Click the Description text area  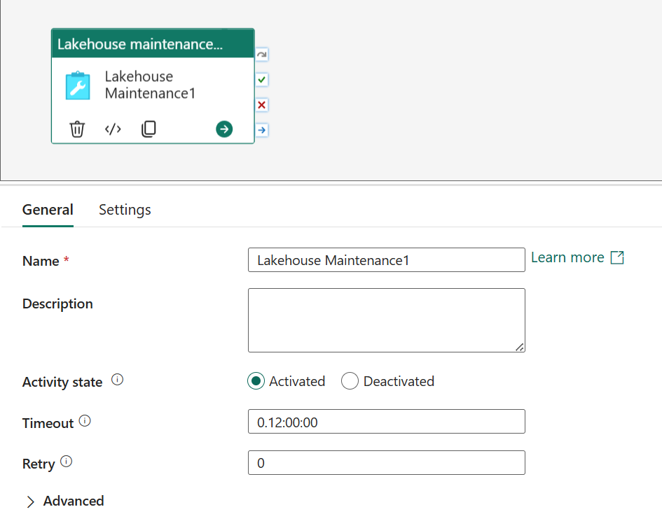(x=386, y=320)
